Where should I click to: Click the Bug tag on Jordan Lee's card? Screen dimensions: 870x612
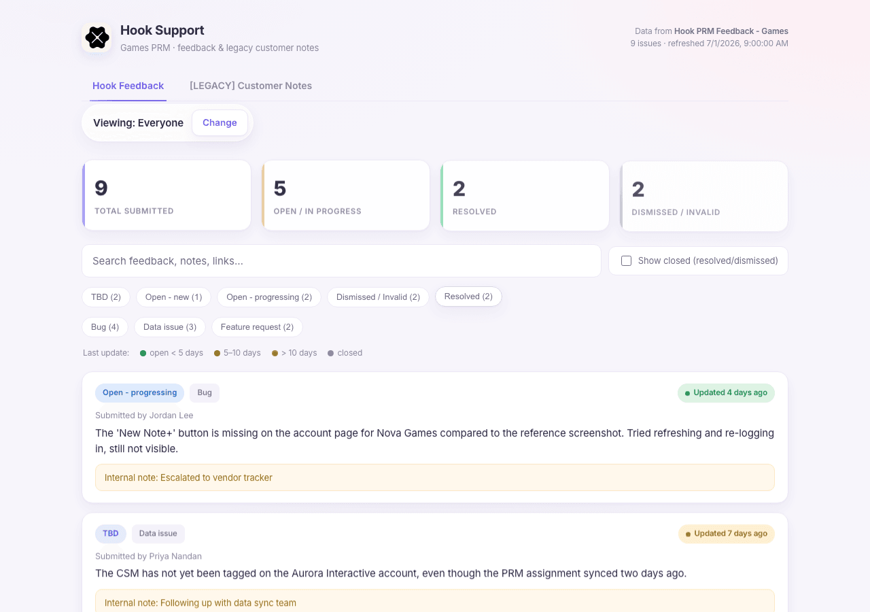tap(205, 393)
